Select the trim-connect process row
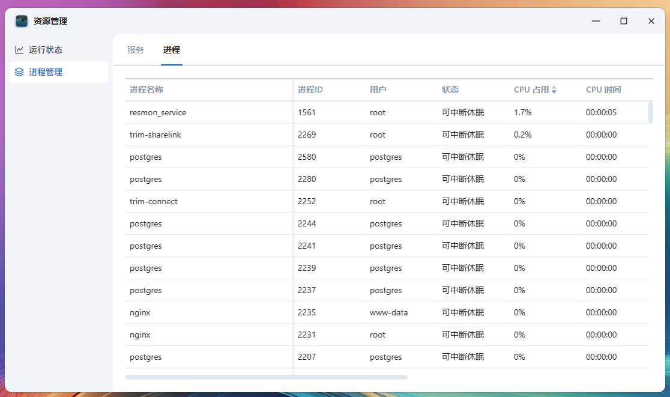The image size is (670, 397). point(154,201)
